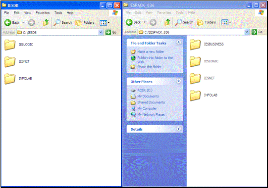Select INFOLAB folder in IESPACK_836 window
The width and height of the screenshot is (268, 188).
tap(204, 95)
